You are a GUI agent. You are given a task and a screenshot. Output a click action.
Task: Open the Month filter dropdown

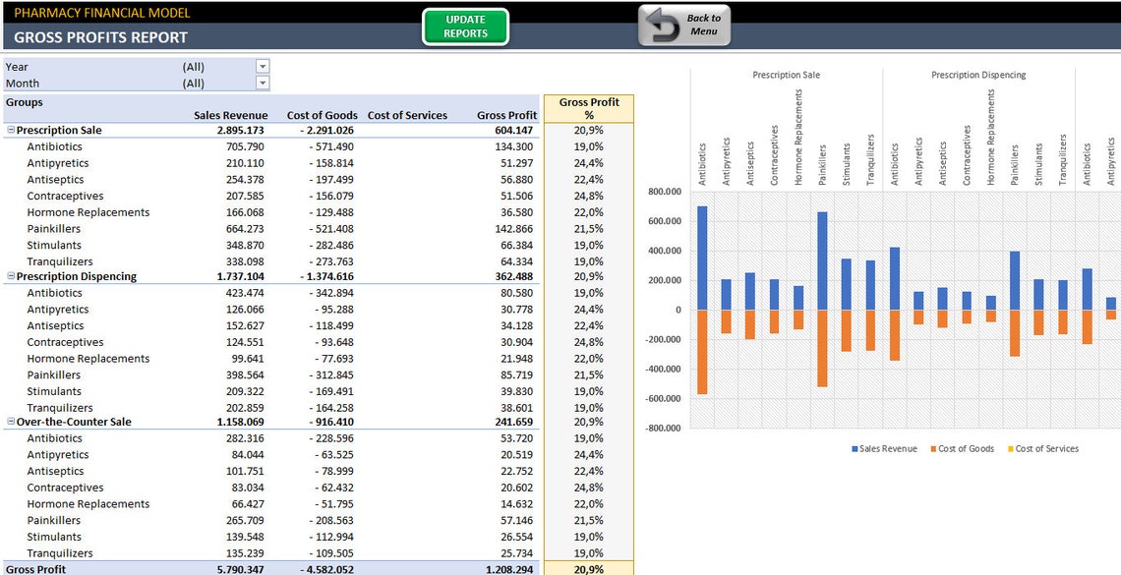click(262, 84)
